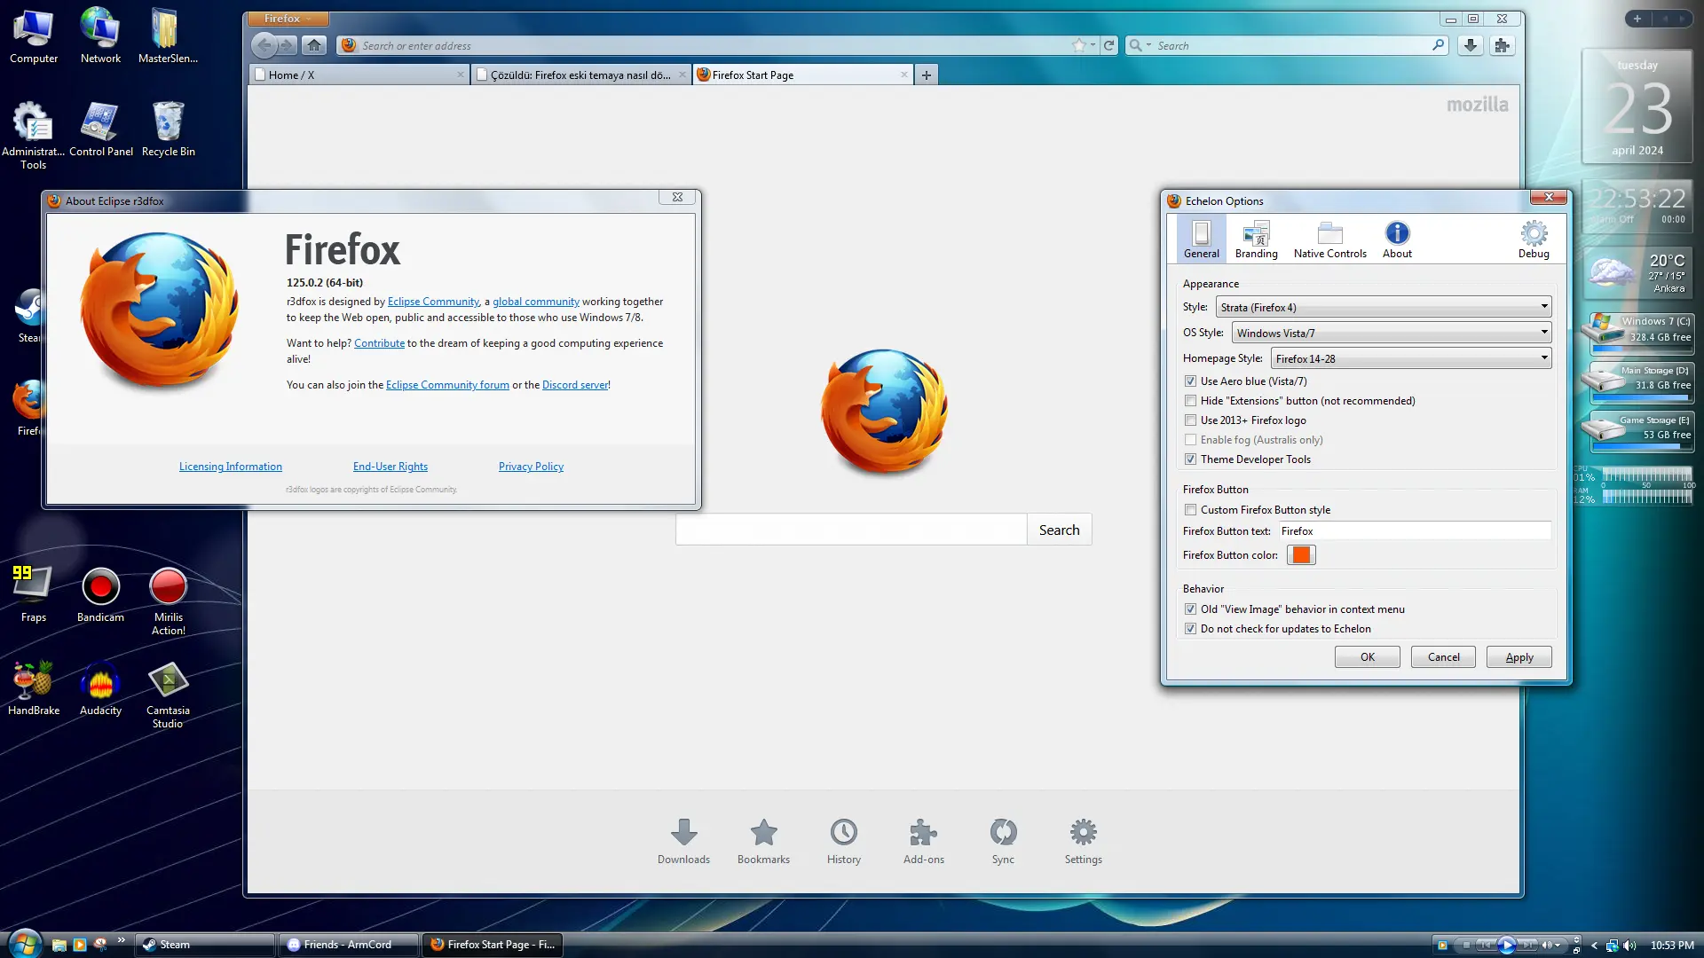Open Add-ons from the start page

click(x=924, y=841)
